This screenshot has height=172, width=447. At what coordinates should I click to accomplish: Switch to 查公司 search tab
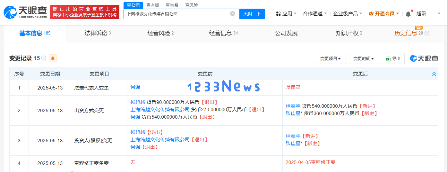133,5
